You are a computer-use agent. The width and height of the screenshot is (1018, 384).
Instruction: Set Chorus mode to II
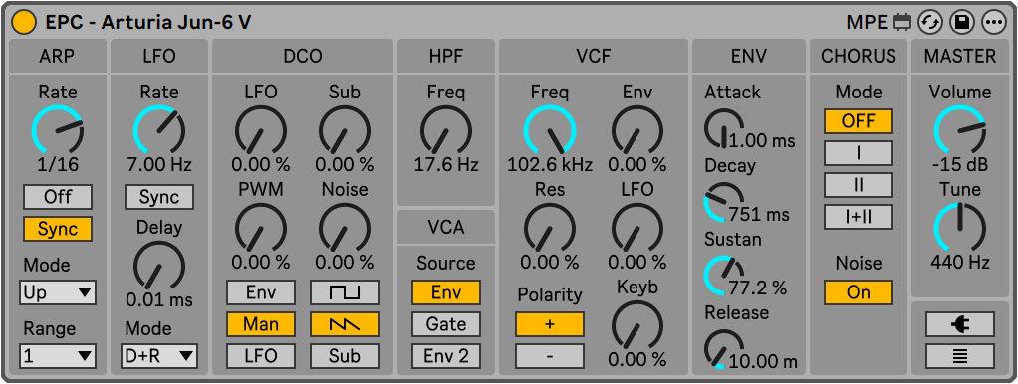(x=859, y=185)
